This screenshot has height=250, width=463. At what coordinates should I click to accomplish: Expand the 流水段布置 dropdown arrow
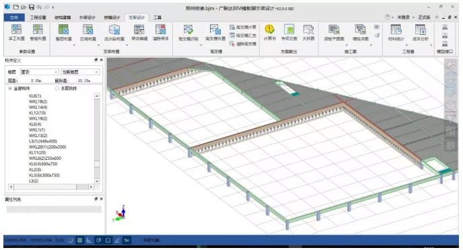[x=127, y=45]
